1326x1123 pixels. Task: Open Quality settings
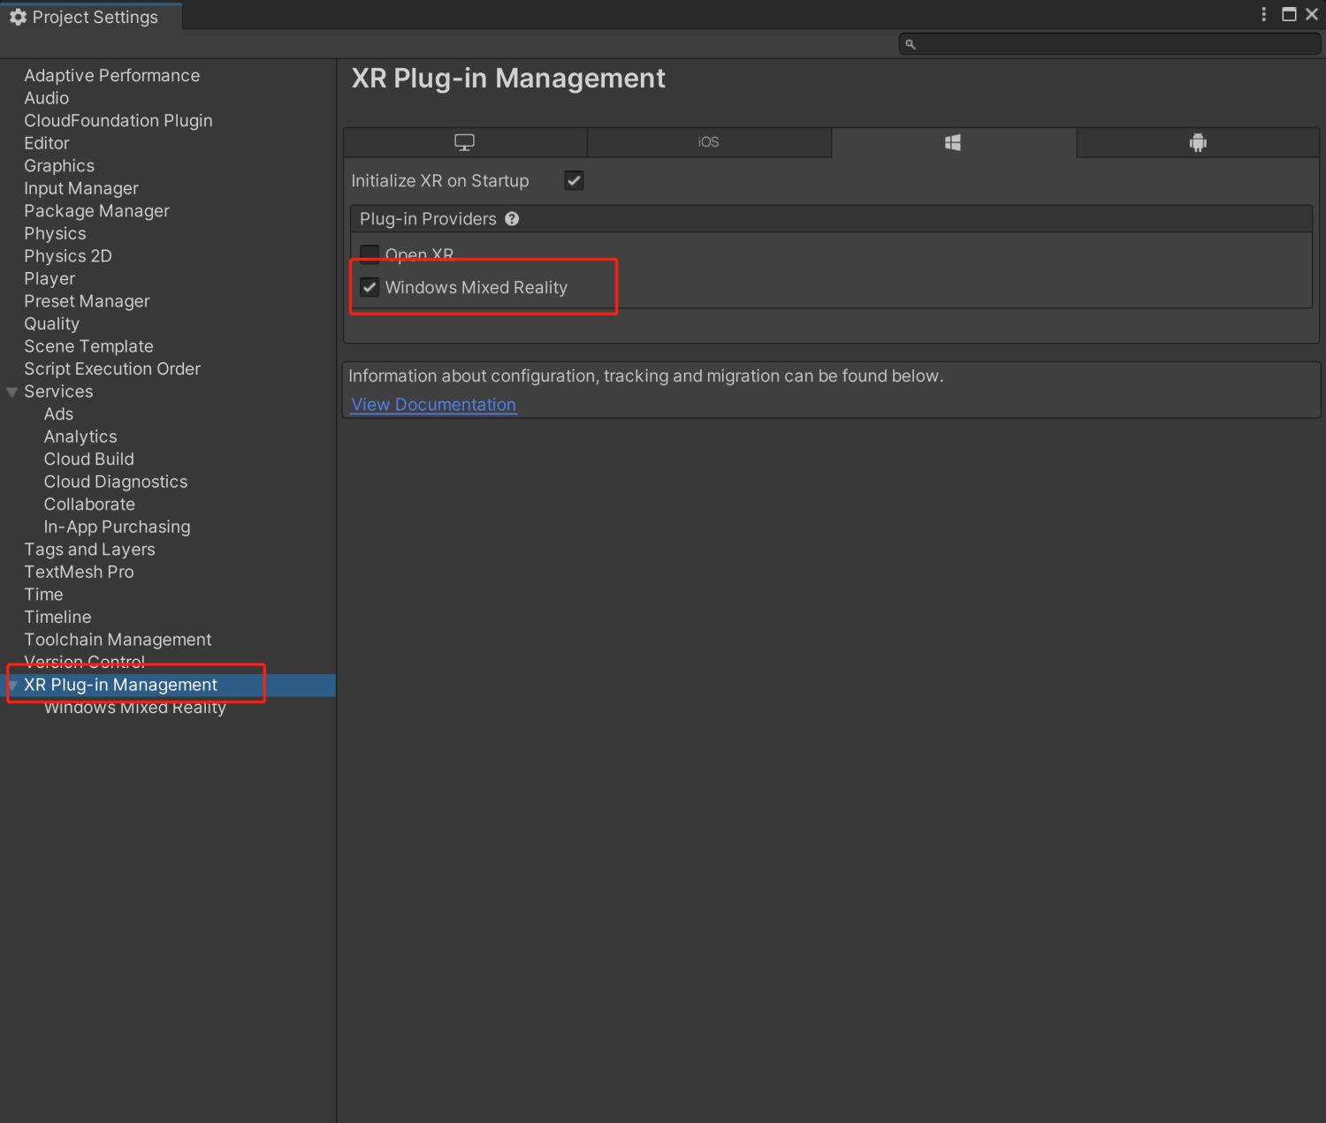click(x=51, y=324)
